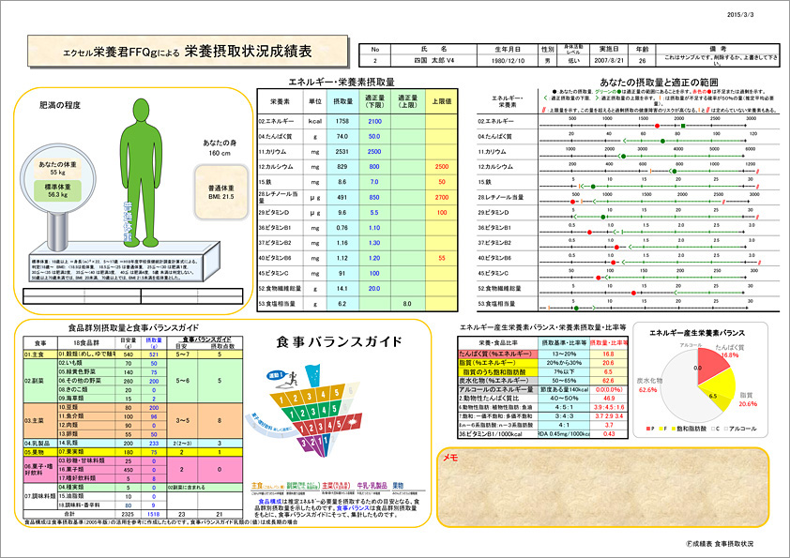This screenshot has height=558, width=790.
Task: Click the 鉄 upper limit value 50
Action: tap(441, 182)
